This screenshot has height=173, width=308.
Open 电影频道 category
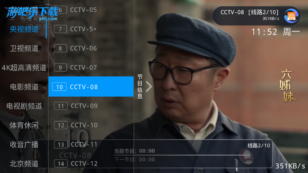[24, 87]
